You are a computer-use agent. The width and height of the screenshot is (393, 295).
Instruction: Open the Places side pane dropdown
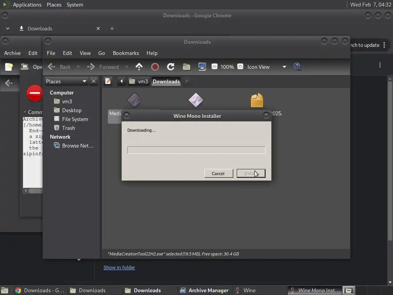pyautogui.click(x=66, y=81)
